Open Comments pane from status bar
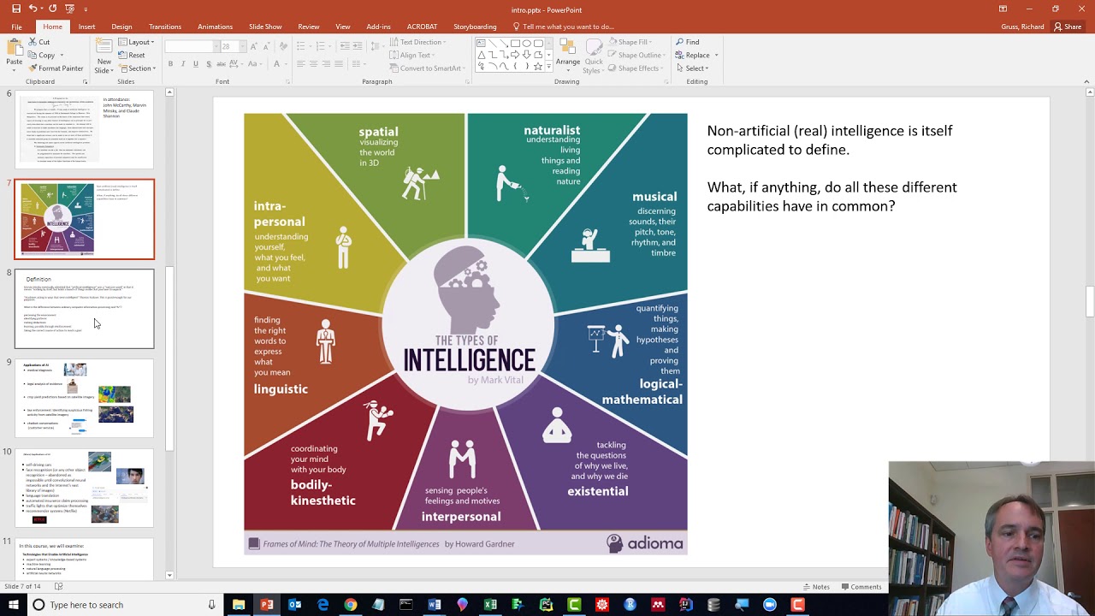This screenshot has width=1095, height=616. click(x=861, y=587)
